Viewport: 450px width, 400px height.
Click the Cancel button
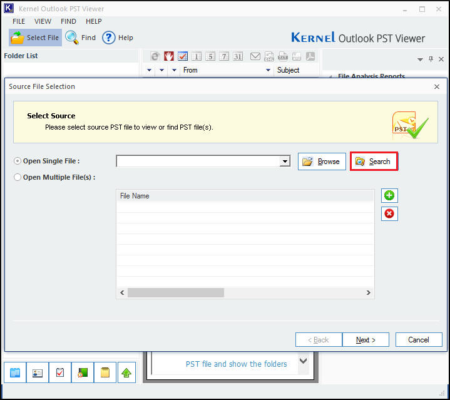419,340
